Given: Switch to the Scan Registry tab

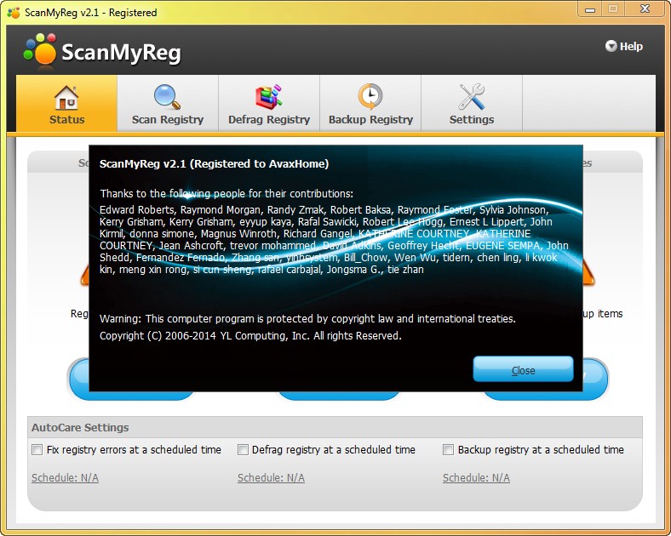Looking at the screenshot, I should point(168,104).
